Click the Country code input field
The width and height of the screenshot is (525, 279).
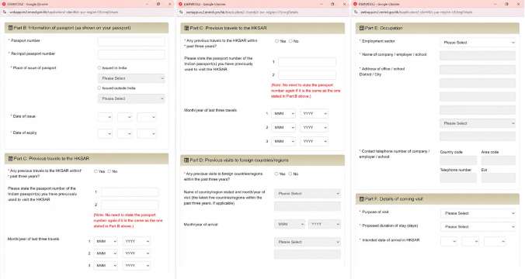(x=458, y=160)
